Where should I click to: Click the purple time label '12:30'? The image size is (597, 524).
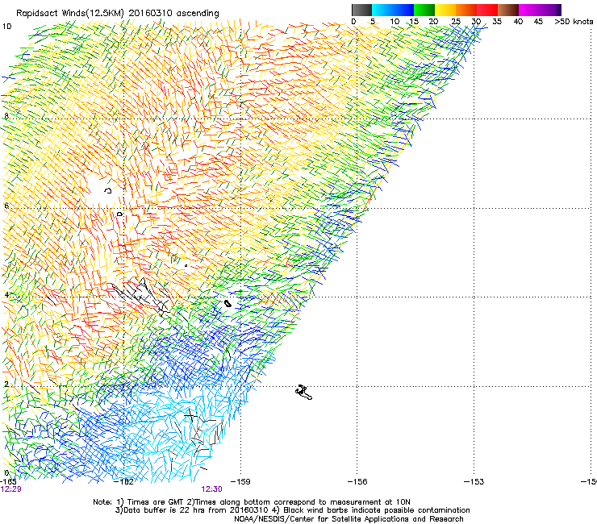211,489
